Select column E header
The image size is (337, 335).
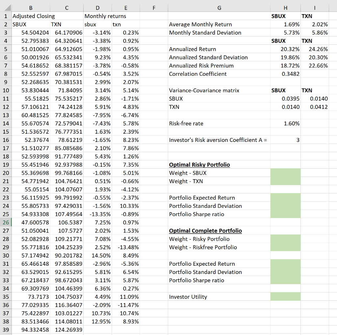126,8
